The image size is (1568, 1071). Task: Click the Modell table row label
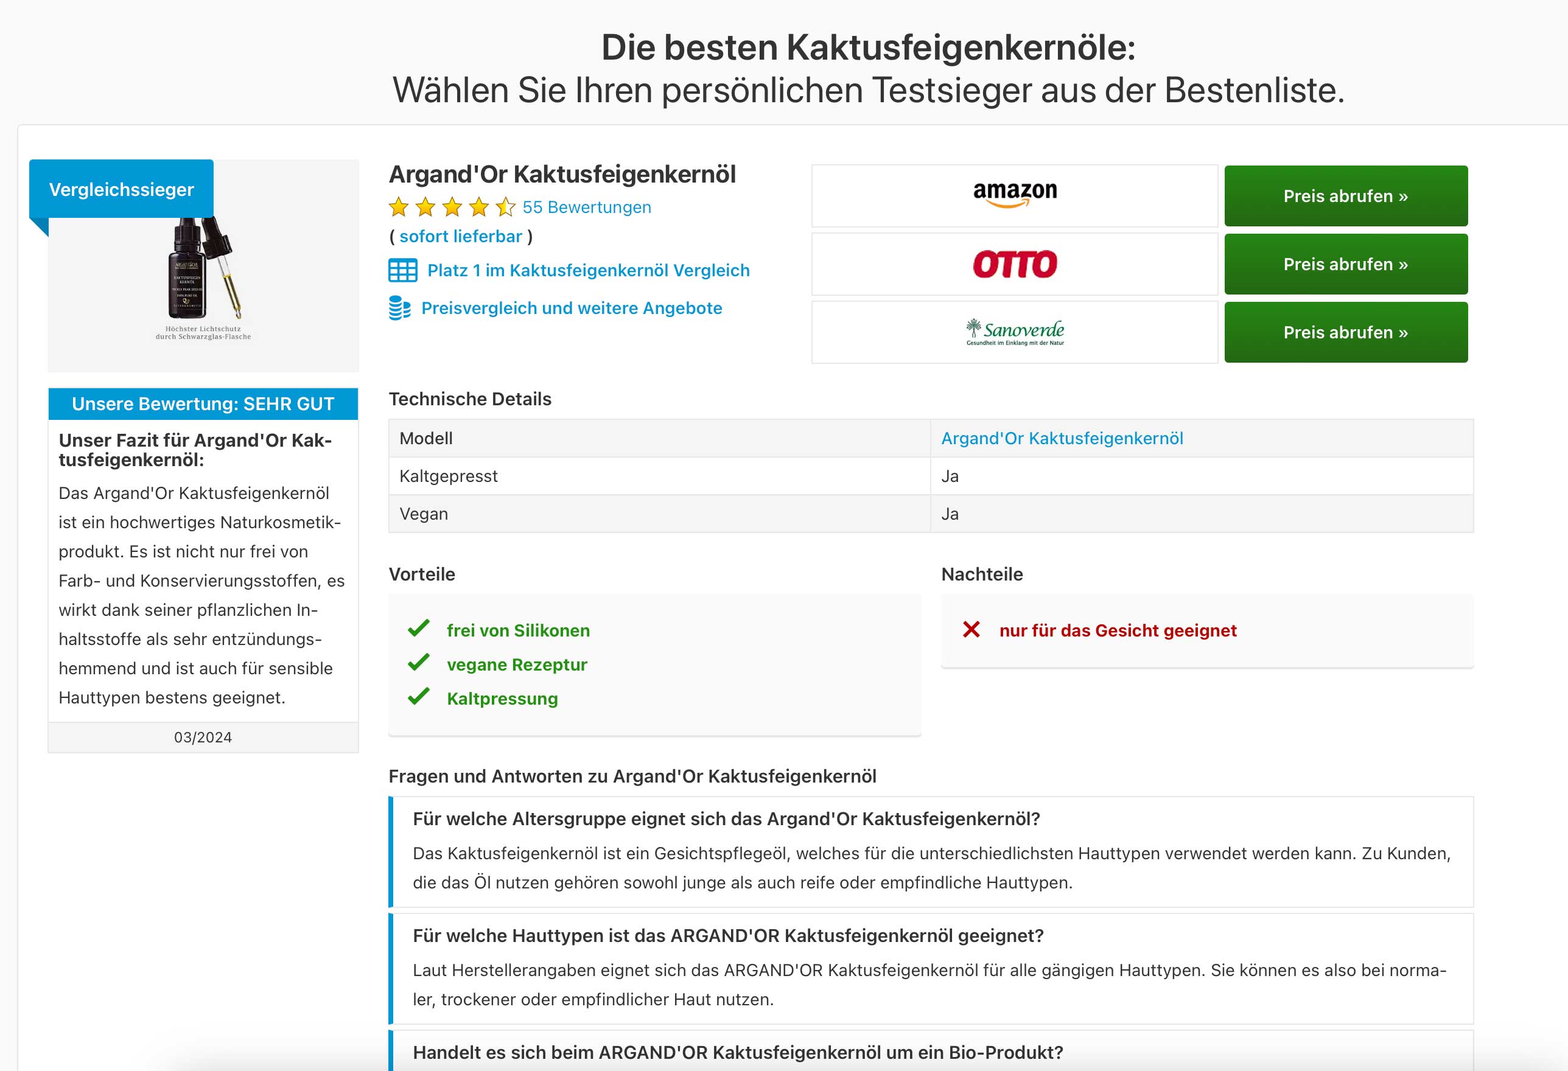tap(425, 438)
